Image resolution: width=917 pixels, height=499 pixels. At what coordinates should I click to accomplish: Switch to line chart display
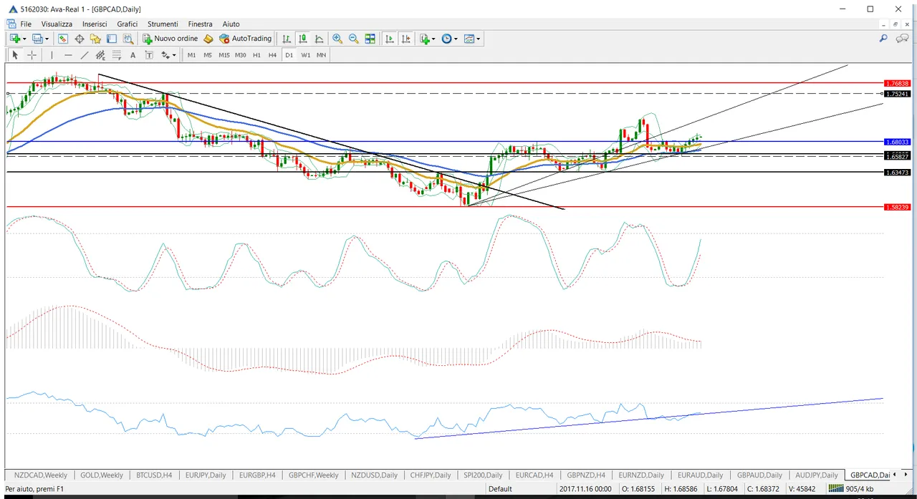click(x=319, y=39)
